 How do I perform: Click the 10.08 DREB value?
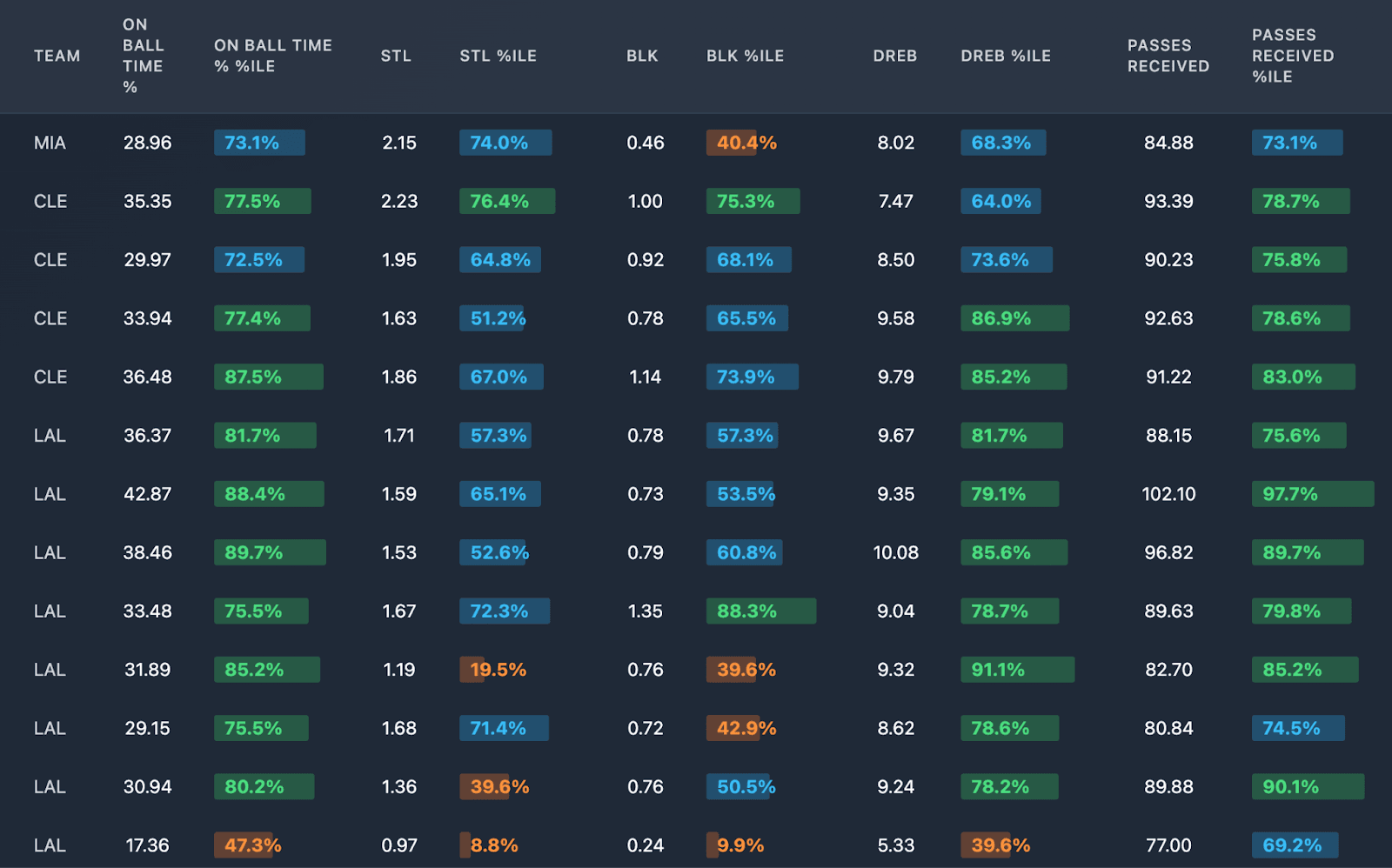[x=895, y=552]
